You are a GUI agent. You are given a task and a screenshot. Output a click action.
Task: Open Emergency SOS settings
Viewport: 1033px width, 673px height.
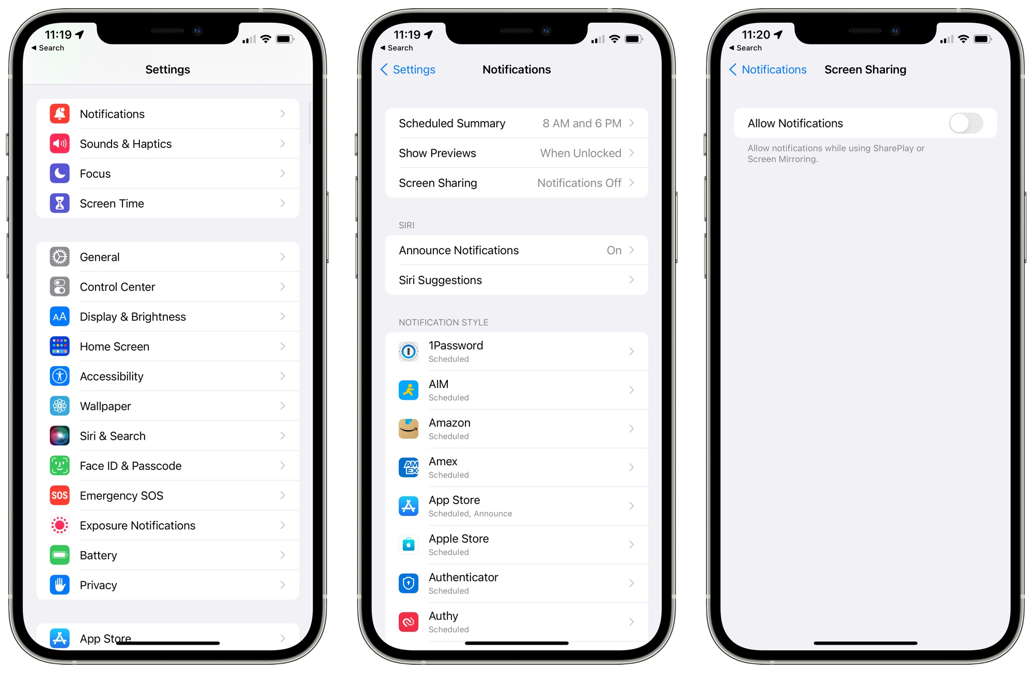coord(170,496)
